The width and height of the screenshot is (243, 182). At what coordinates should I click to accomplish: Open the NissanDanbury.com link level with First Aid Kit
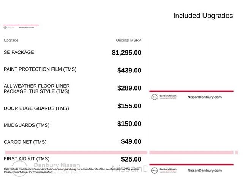click(204, 171)
